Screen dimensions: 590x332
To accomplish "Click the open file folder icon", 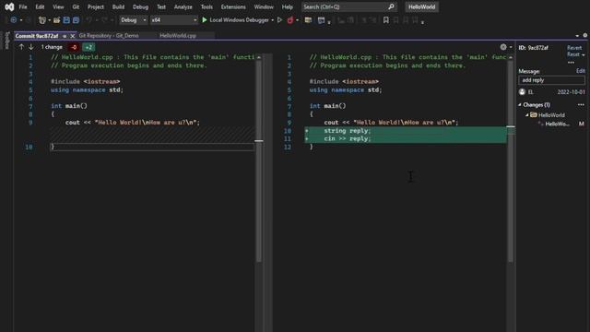I will tap(56, 20).
